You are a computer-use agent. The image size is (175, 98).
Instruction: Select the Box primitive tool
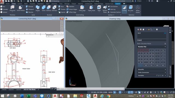3,7
